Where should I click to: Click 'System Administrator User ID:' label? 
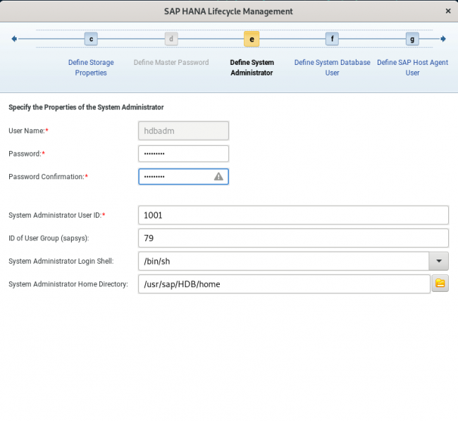(x=56, y=215)
